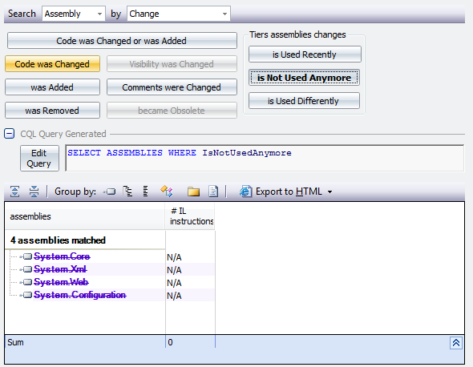The height and width of the screenshot is (367, 473).
Task: Toggle the is Used Recently filter
Action: click(305, 54)
